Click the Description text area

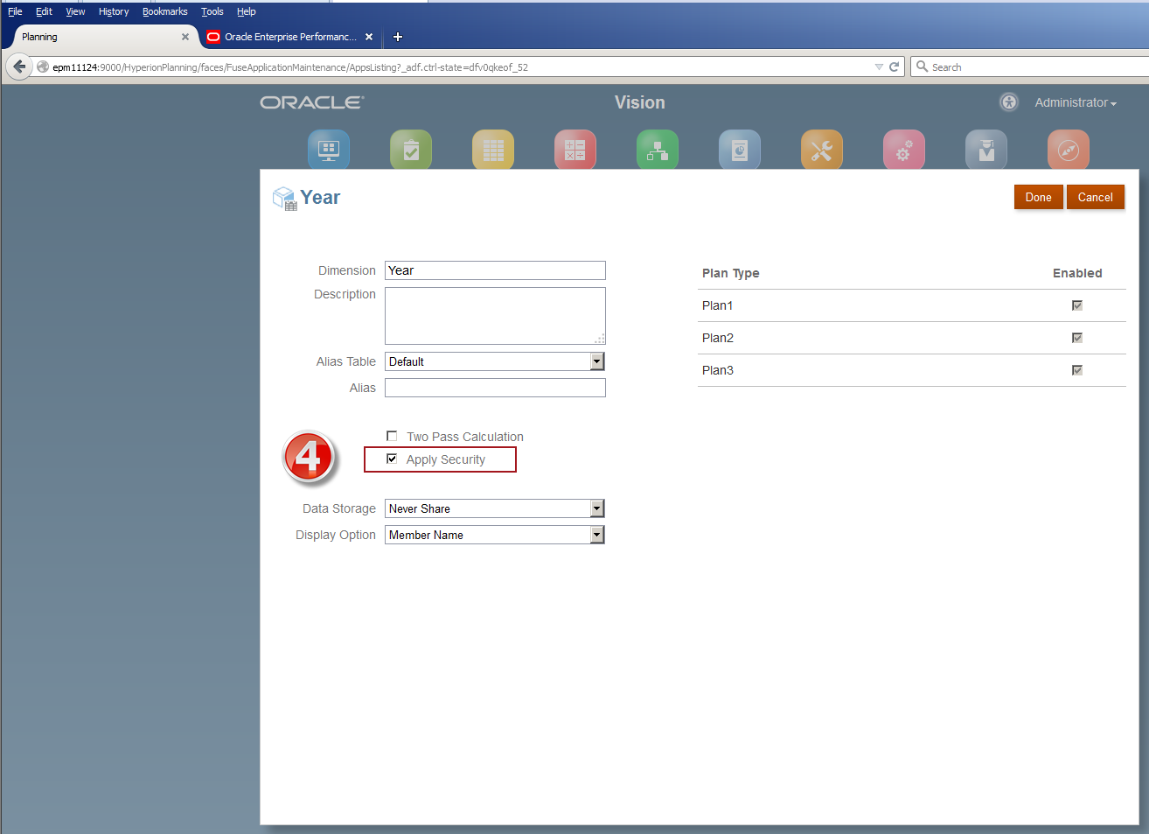[495, 316]
